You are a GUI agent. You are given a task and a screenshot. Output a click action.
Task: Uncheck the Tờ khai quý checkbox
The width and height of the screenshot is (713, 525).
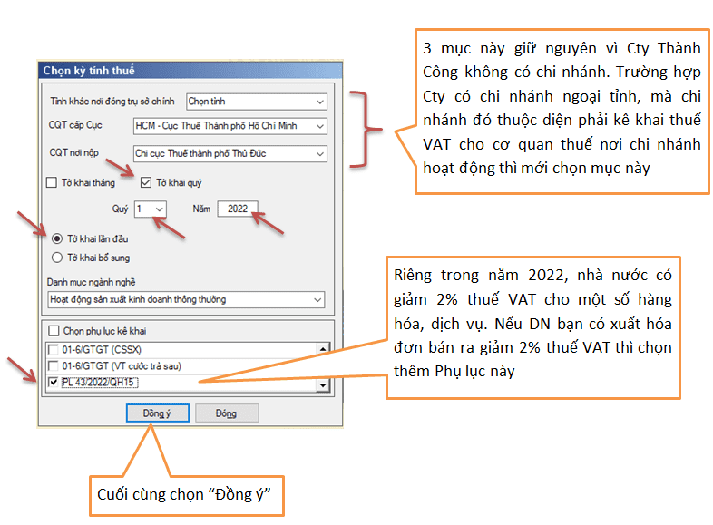tap(145, 182)
